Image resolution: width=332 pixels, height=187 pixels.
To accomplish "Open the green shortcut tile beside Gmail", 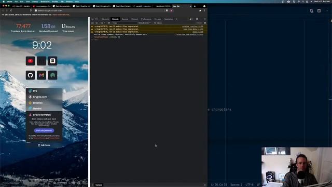I will [52, 75].
